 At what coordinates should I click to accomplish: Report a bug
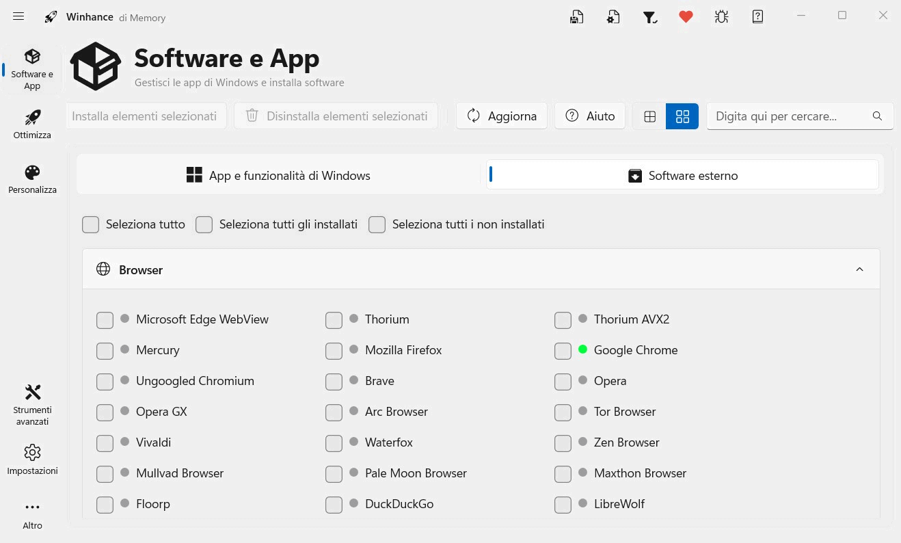721,16
